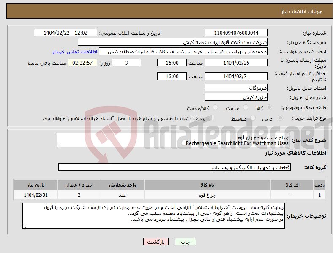Click the کد کالا column header
The height and width of the screenshot is (253, 333).
pos(292,185)
